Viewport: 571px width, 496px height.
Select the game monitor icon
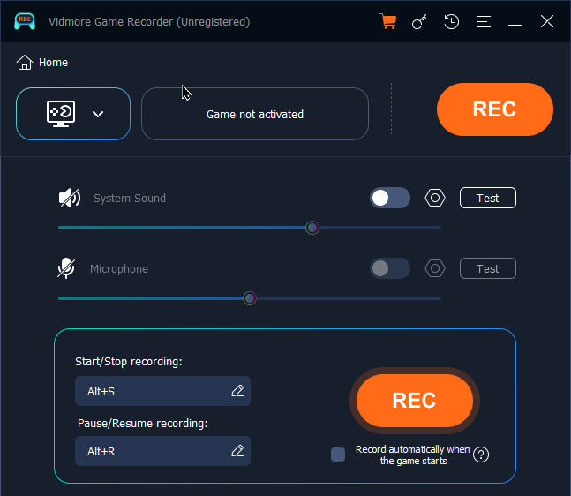(x=61, y=114)
